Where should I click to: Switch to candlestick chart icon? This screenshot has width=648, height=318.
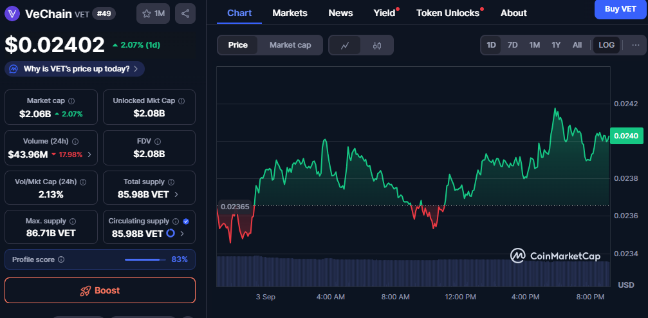coord(377,45)
